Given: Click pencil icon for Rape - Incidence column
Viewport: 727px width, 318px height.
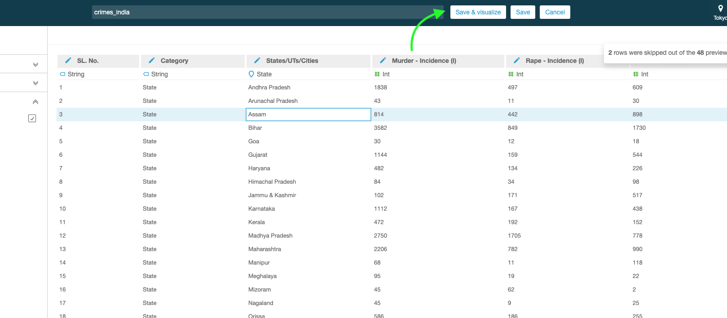Looking at the screenshot, I should (517, 61).
